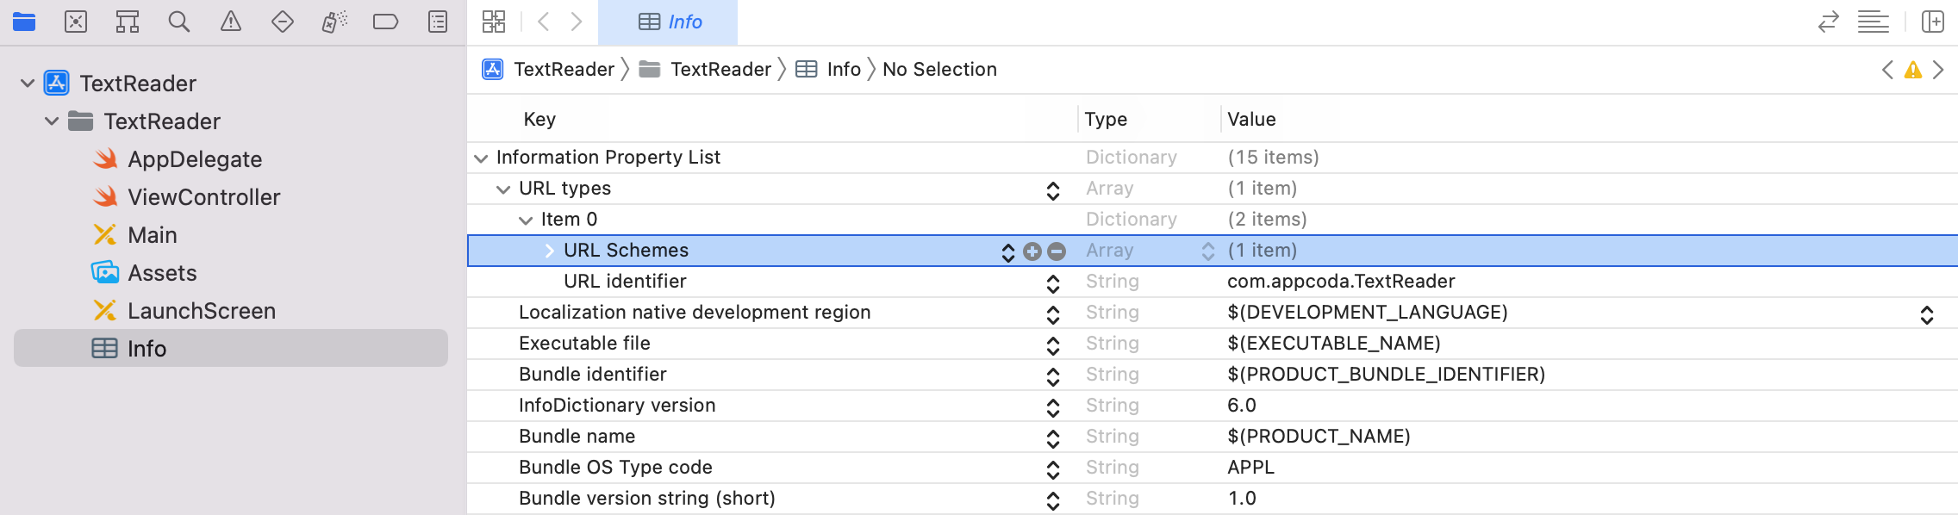Open the Report navigator icon
The width and height of the screenshot is (1958, 515).
click(438, 22)
